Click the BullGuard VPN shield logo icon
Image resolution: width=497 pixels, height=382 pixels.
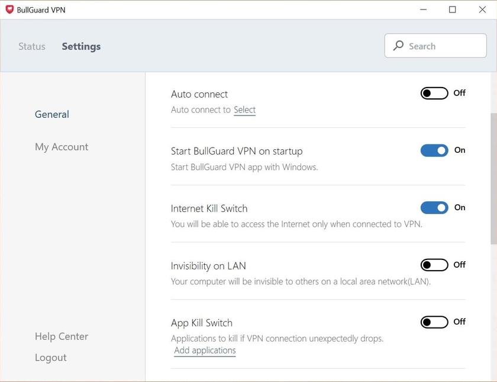point(9,9)
